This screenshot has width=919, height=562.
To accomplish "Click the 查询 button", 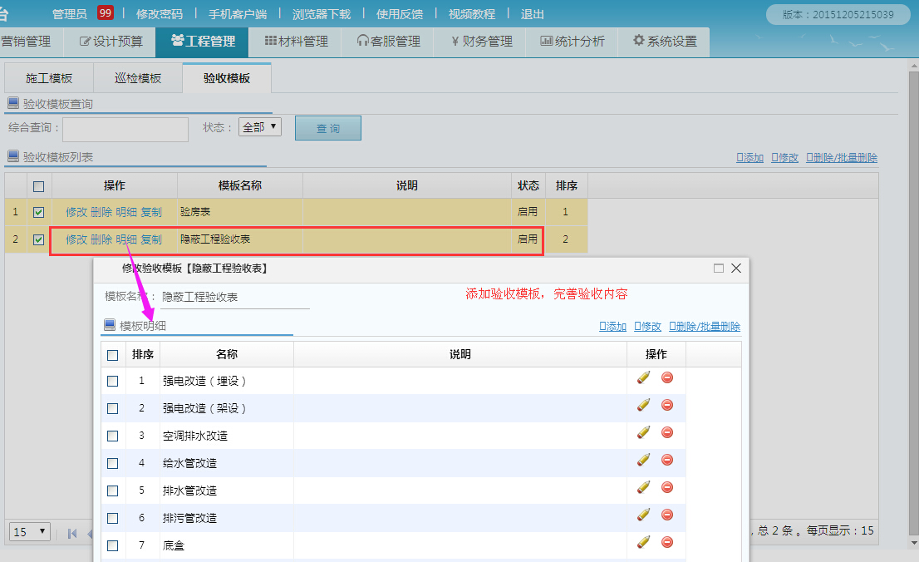I will pyautogui.click(x=327, y=127).
